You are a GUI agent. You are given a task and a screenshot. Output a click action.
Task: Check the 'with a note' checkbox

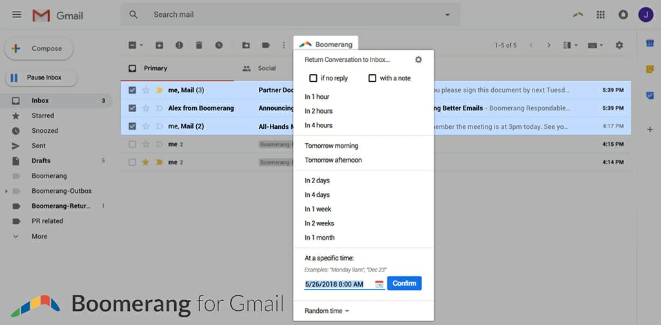point(372,78)
